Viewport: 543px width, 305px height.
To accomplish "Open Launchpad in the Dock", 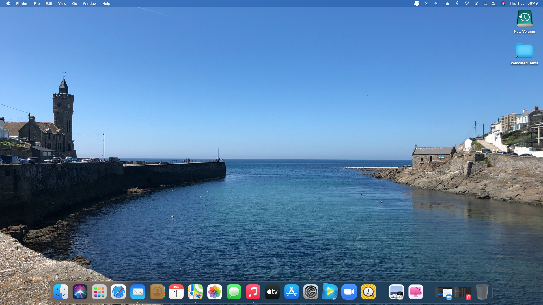I will [99, 292].
